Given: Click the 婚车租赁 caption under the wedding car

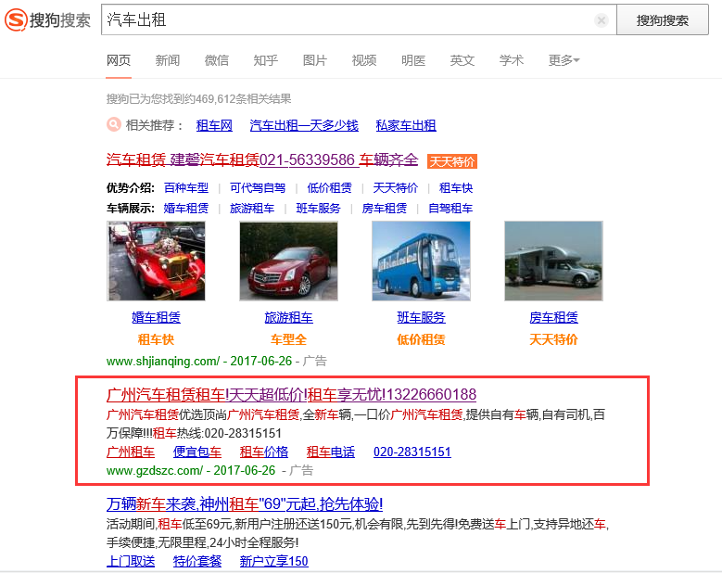Looking at the screenshot, I should 156,317.
